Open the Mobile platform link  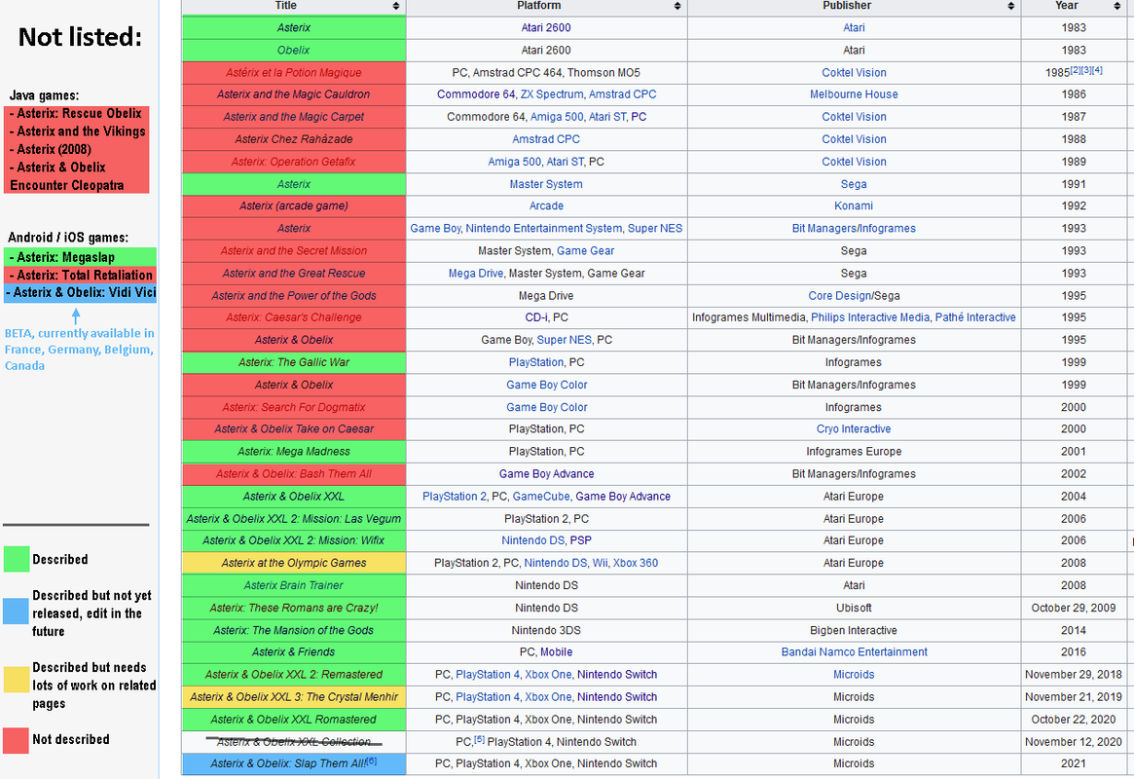(556, 651)
